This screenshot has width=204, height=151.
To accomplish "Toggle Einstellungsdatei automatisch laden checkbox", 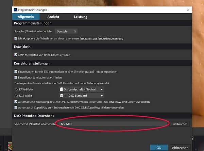I will click(16, 78).
